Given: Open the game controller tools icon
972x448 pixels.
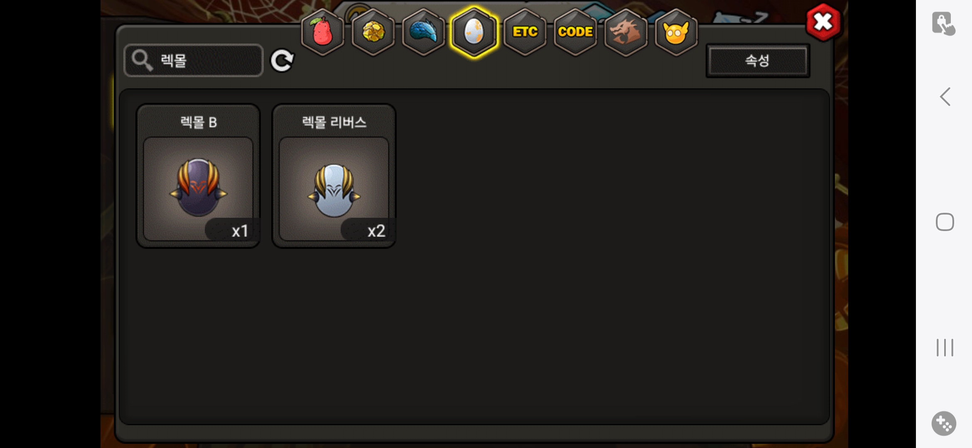Looking at the screenshot, I should click(x=944, y=424).
